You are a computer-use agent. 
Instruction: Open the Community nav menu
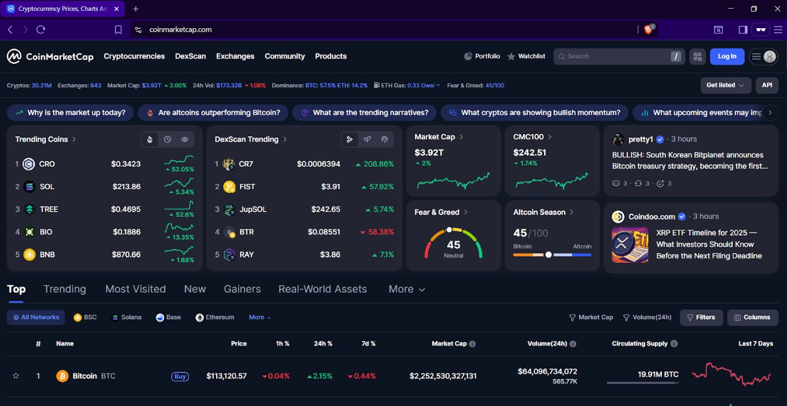285,56
